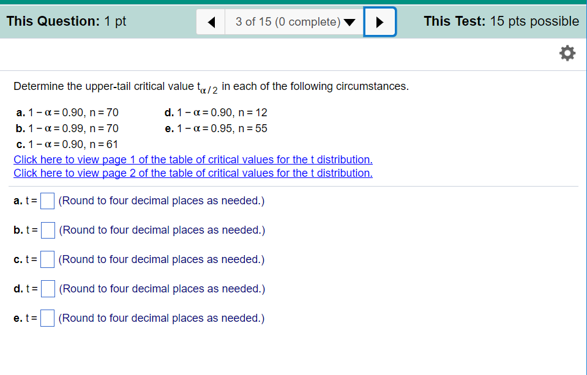
Task: Click the answer box for part b
Action: (x=47, y=230)
